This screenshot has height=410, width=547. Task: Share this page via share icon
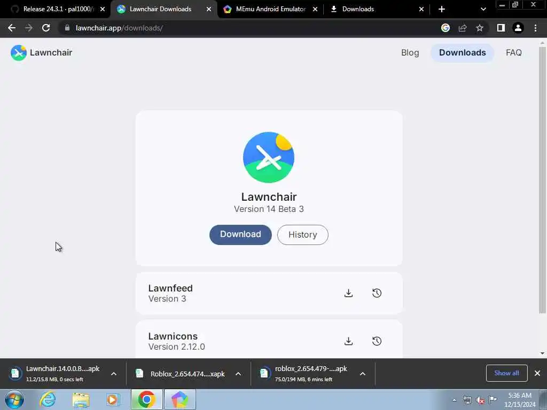click(x=463, y=28)
